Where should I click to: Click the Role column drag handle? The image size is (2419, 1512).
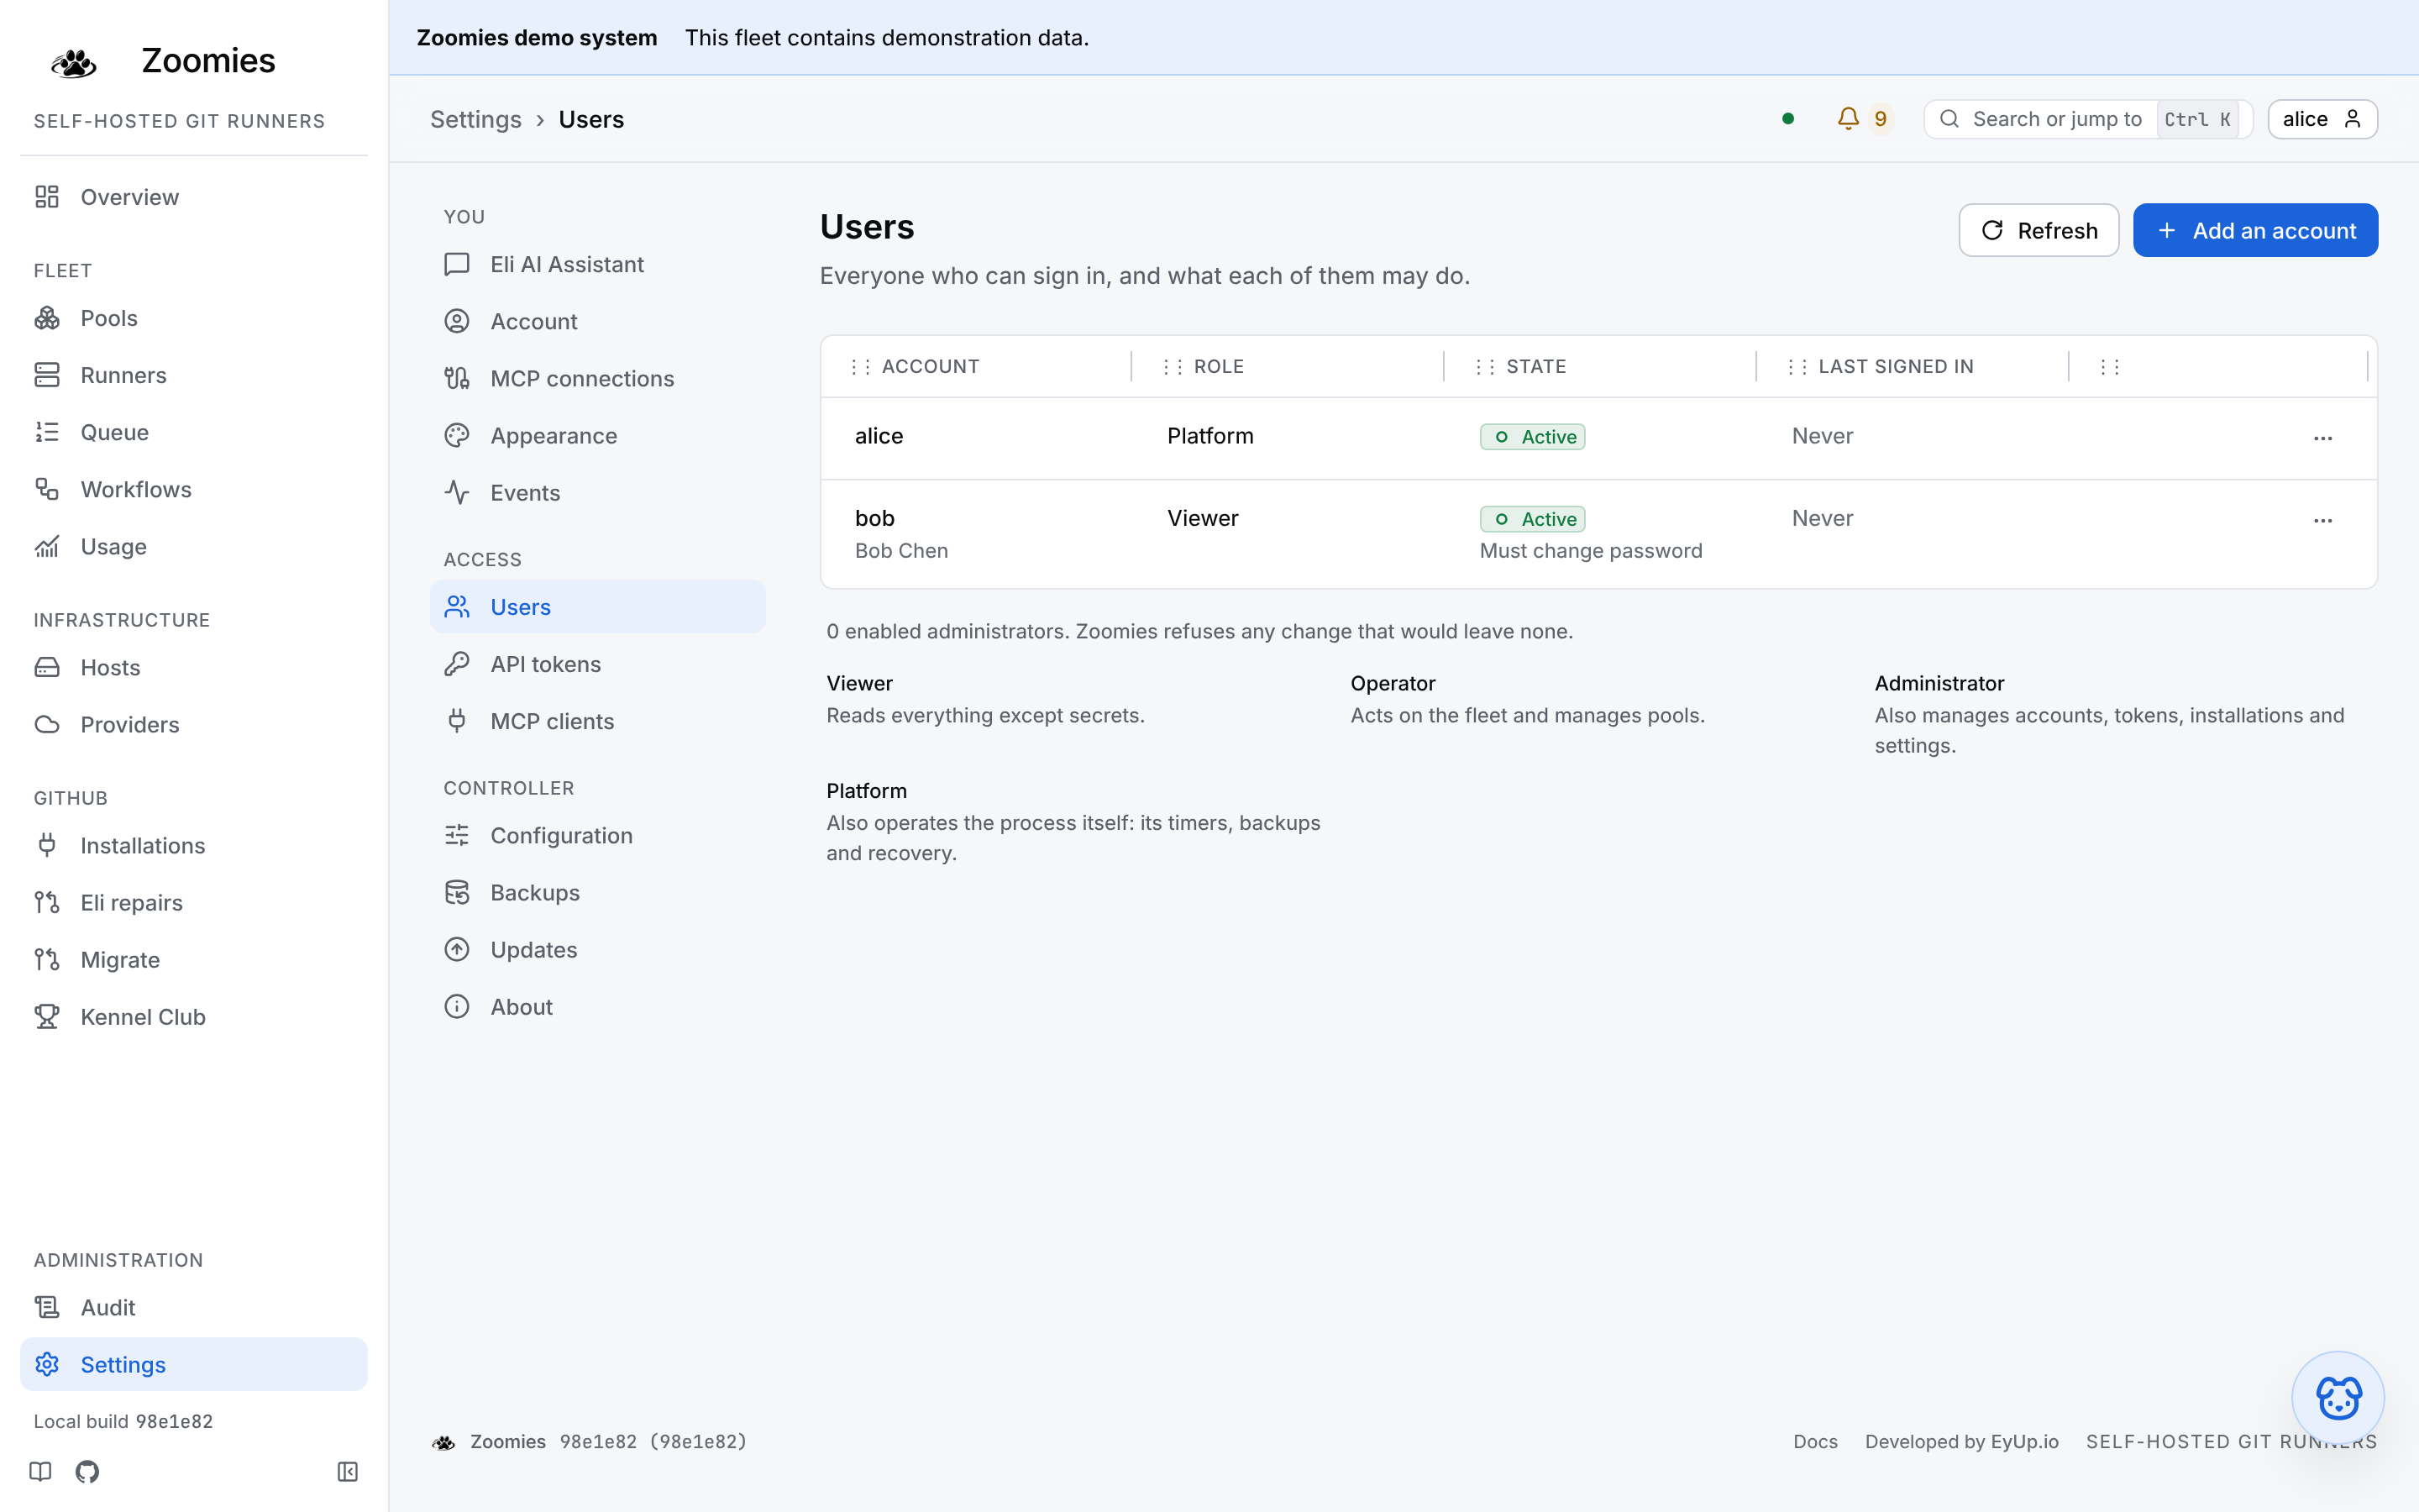tap(1173, 367)
